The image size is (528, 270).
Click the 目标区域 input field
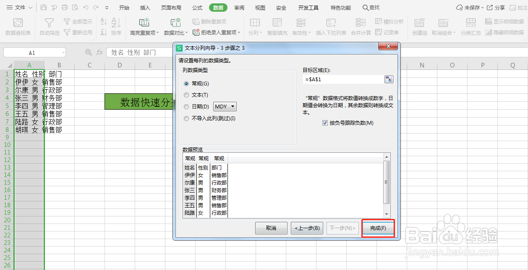[x=343, y=79]
